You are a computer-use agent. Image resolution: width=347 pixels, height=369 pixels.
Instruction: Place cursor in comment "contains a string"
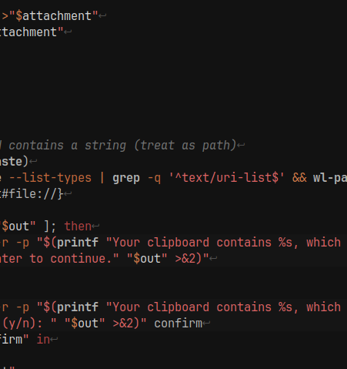pos(68,146)
